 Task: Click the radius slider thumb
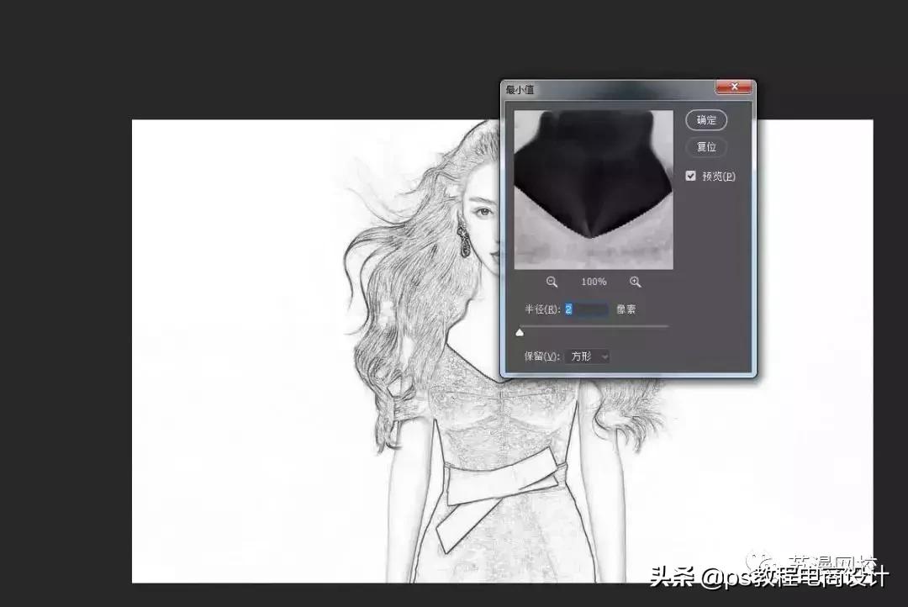click(x=520, y=331)
